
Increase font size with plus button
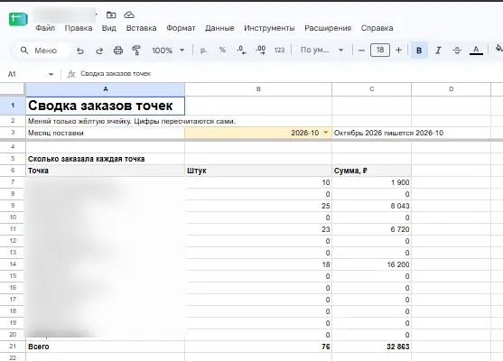[x=398, y=50]
